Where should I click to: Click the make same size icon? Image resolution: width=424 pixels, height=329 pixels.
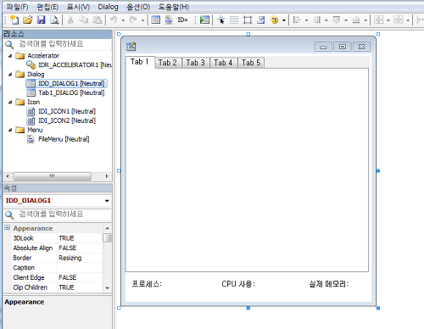[399, 20]
